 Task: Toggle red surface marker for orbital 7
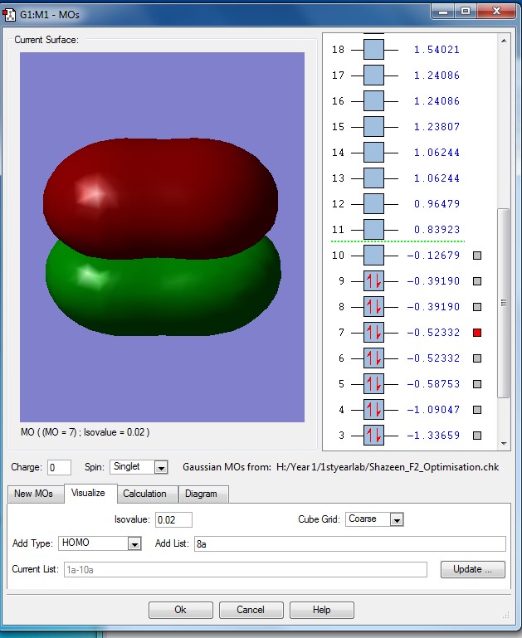477,333
